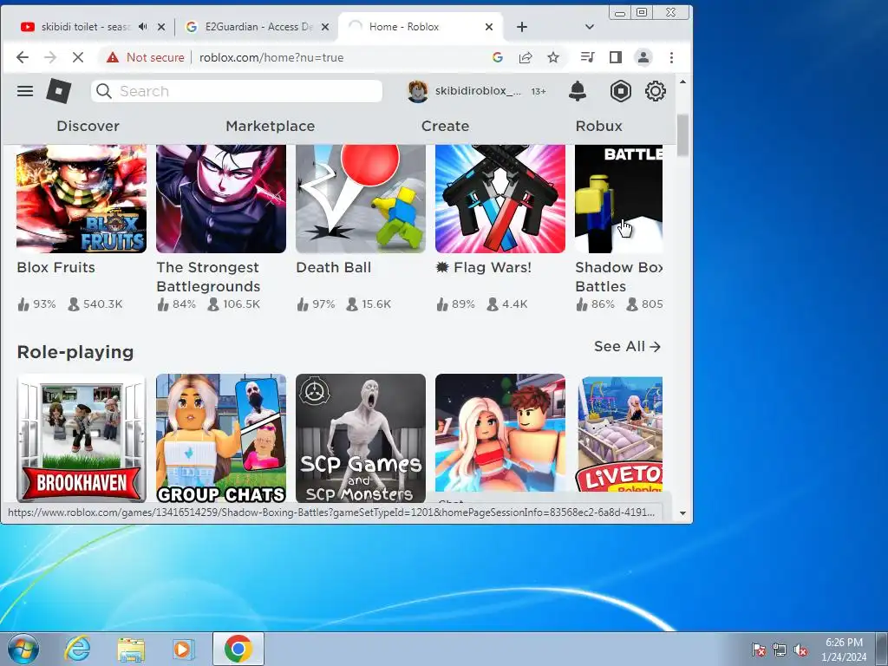
Task: Click the Shadow Boxing Battles title
Action: 618,277
